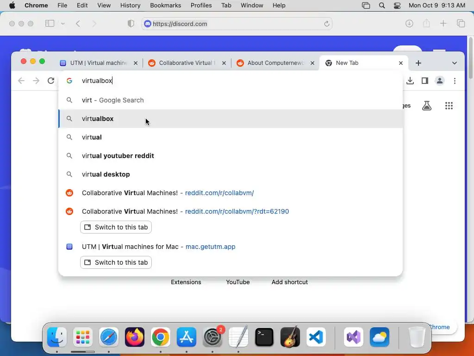
Task: Open the weather cloud app in dock
Action: (x=380, y=337)
